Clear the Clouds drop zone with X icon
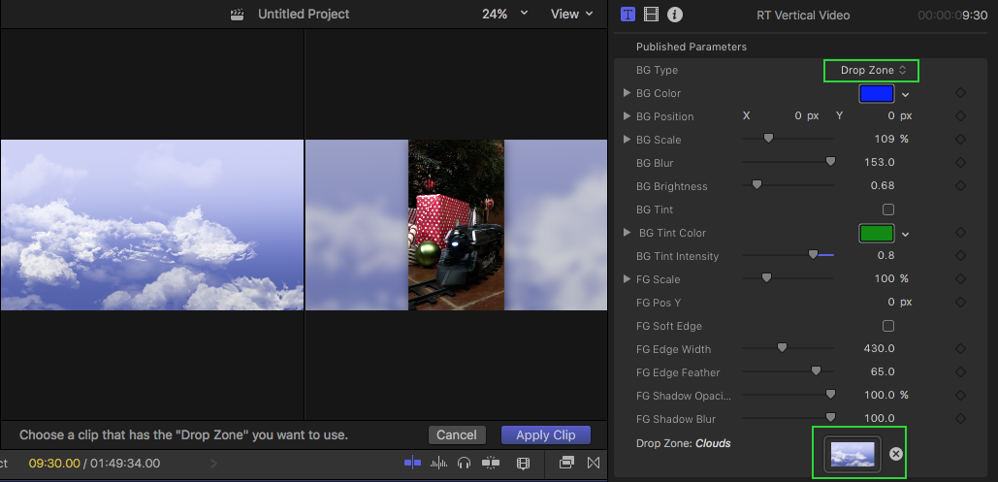Viewport: 998px width, 482px height. [896, 454]
